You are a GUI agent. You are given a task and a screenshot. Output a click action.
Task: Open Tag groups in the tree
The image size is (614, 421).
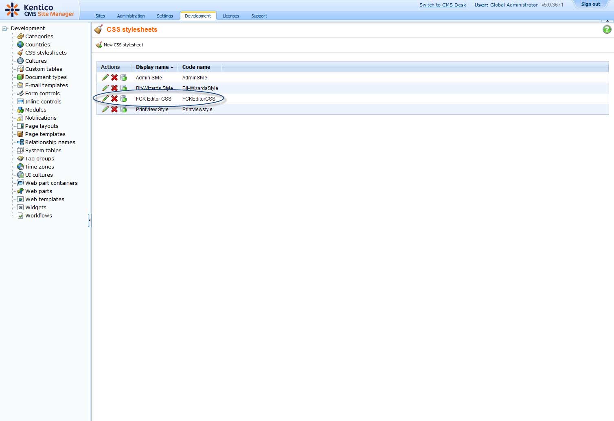[x=39, y=158]
